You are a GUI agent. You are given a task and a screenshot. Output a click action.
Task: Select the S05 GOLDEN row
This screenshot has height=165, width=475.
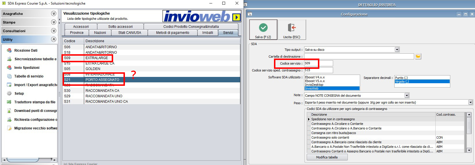(x=151, y=69)
